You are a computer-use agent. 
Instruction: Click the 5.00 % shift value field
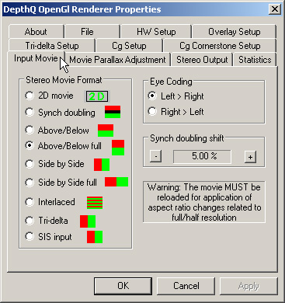(x=202, y=156)
